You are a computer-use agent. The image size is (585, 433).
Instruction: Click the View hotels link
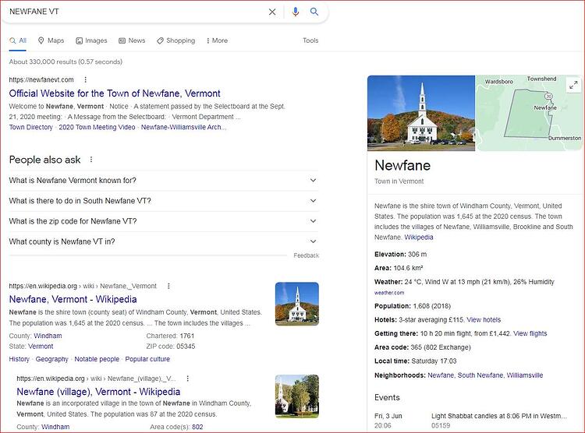[x=484, y=320]
